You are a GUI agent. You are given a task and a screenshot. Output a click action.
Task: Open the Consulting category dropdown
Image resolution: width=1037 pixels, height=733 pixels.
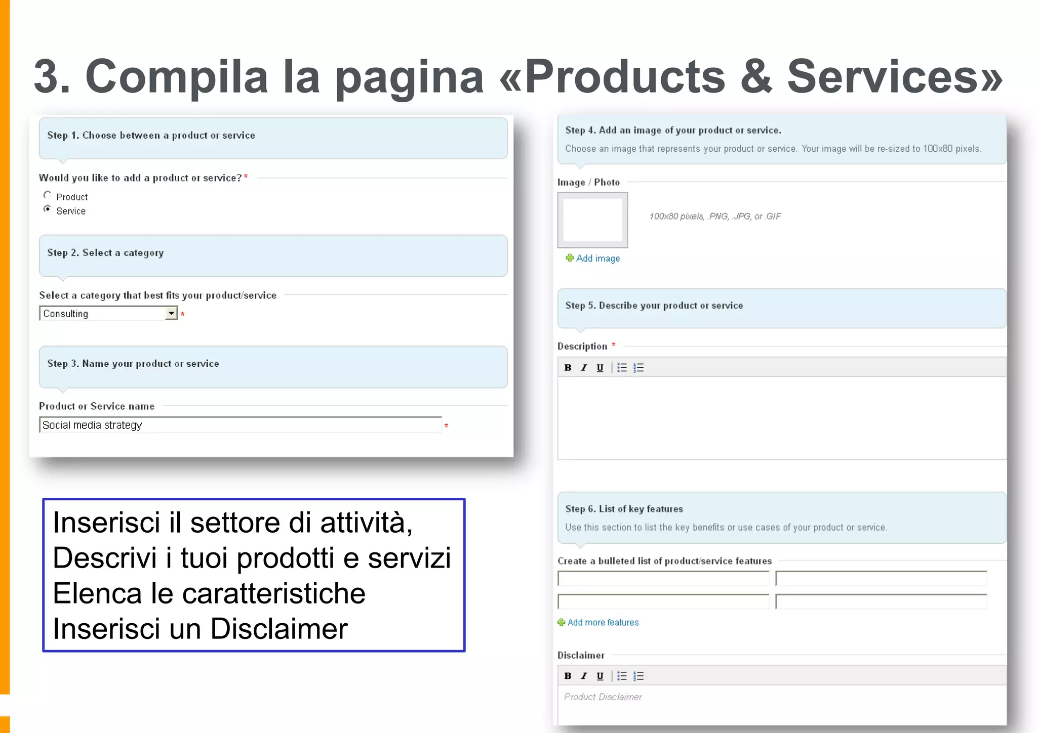tap(108, 314)
